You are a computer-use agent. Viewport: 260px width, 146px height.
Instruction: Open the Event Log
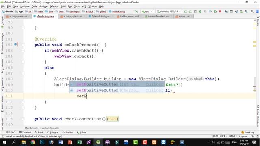pyautogui.click(x=248, y=133)
